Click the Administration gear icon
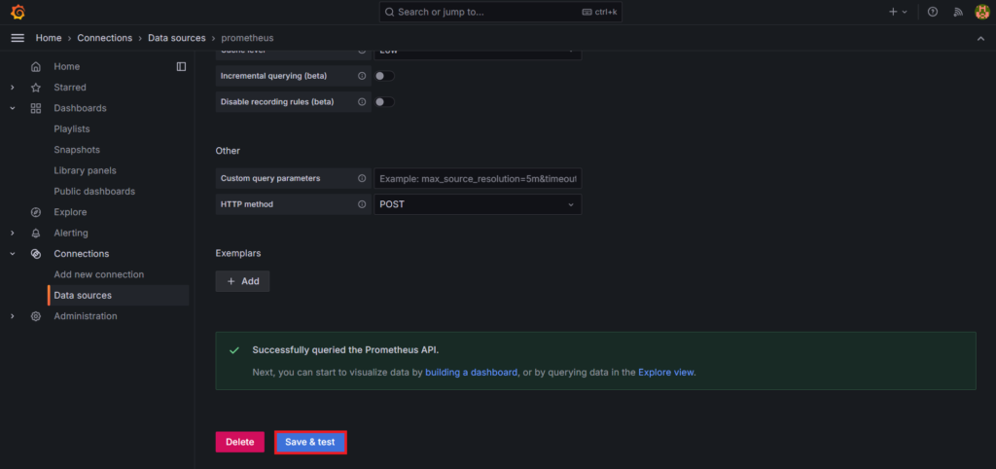 point(36,316)
